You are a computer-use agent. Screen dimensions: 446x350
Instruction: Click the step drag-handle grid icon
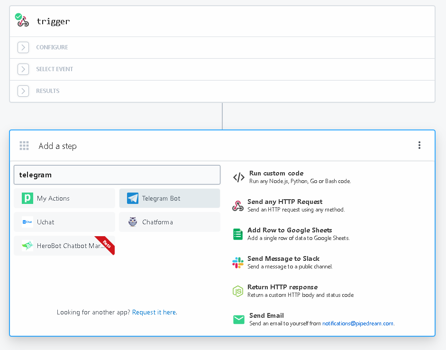(24, 146)
